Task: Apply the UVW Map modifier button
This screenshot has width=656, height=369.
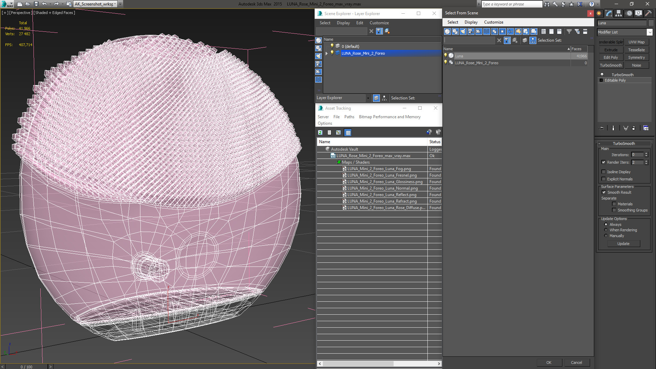Action: pos(636,42)
